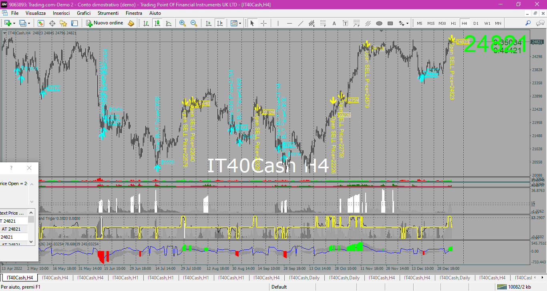Set timeframe to W1

click(x=487, y=23)
